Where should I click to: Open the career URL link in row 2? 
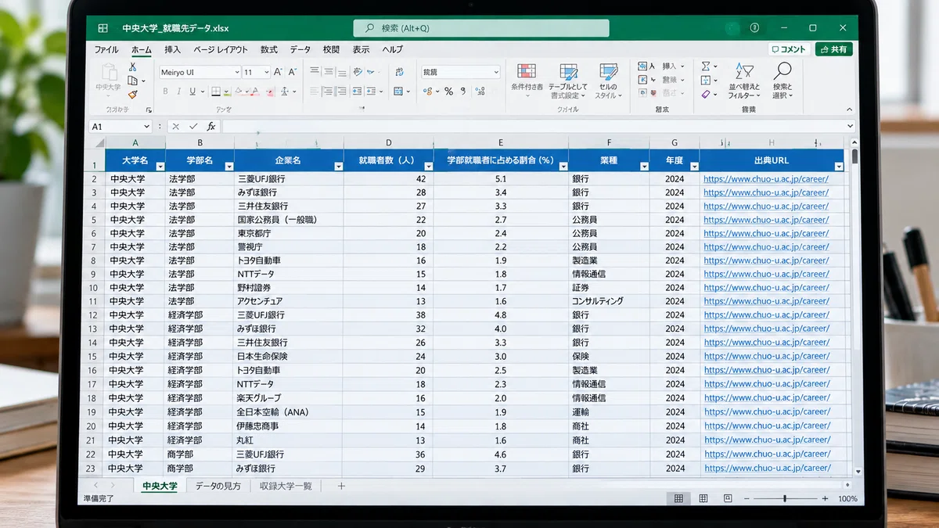click(x=766, y=178)
